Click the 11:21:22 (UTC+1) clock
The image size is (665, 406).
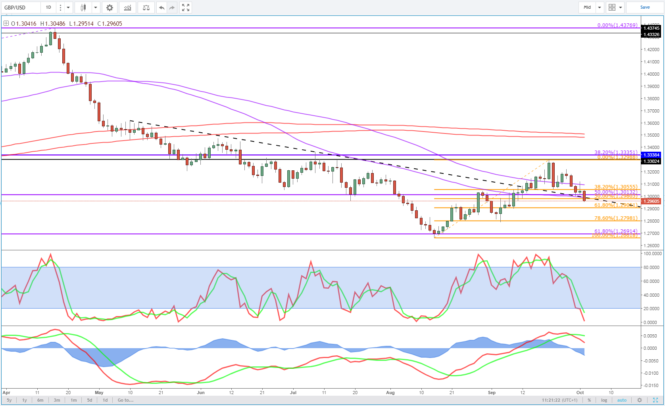pyautogui.click(x=559, y=400)
